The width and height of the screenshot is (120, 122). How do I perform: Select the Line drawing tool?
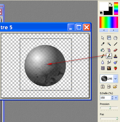click(x=115, y=44)
